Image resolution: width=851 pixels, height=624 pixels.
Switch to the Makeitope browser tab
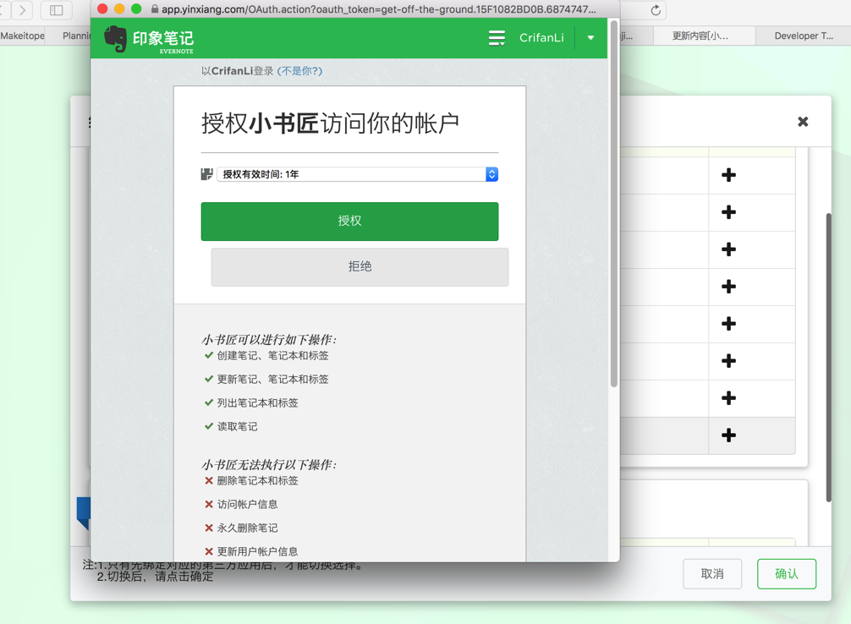tap(23, 36)
